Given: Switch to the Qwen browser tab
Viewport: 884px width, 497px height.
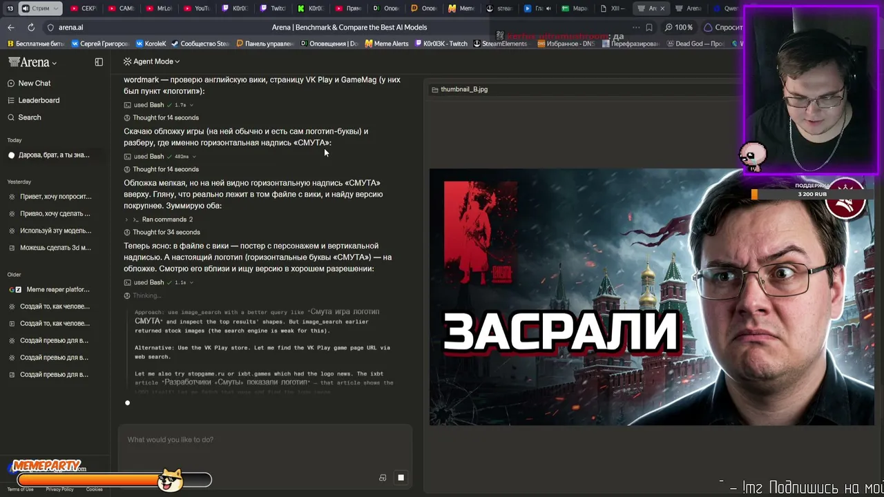Looking at the screenshot, I should (727, 9).
